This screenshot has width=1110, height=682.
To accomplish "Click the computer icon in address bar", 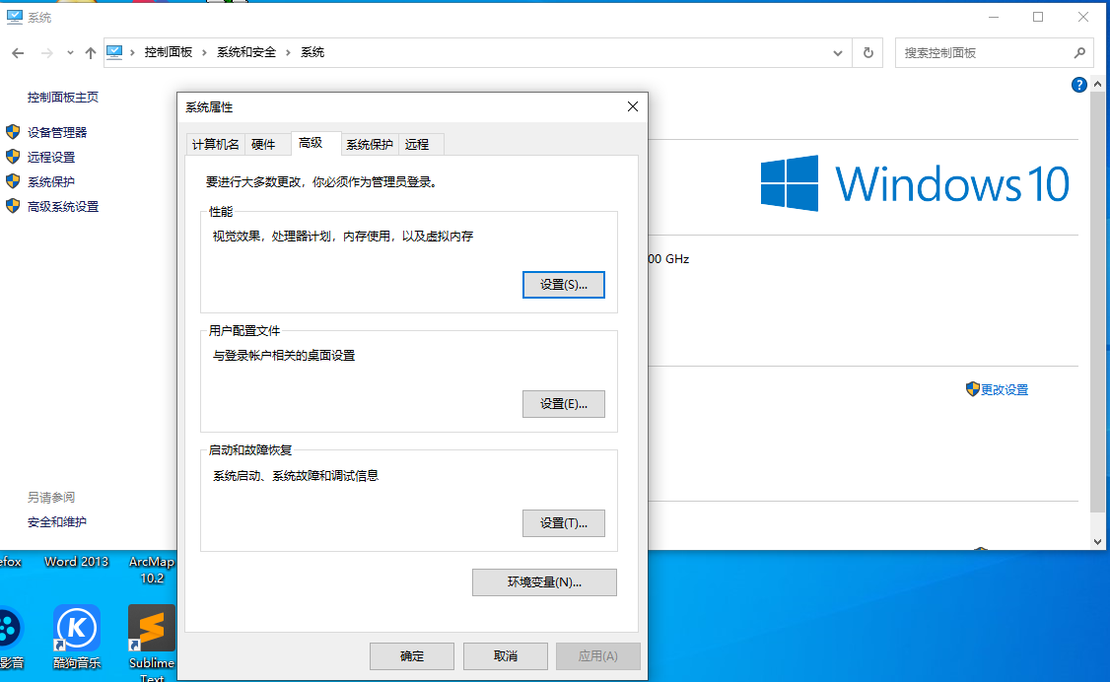I will tap(114, 52).
